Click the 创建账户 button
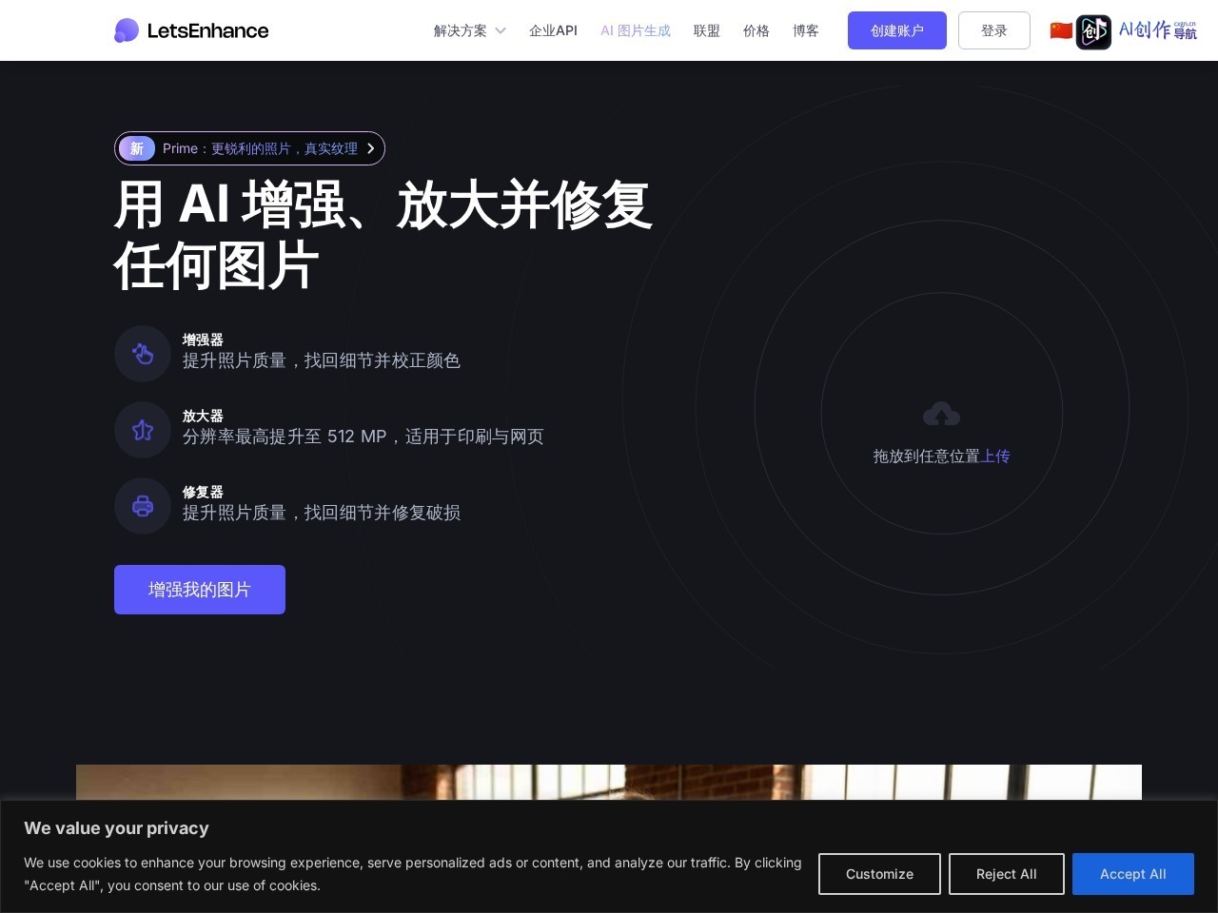Image resolution: width=1218 pixels, height=913 pixels. [x=897, y=30]
